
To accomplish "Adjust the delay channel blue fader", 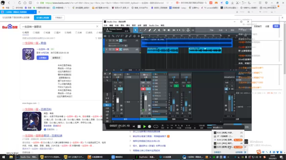I will [x=186, y=104].
